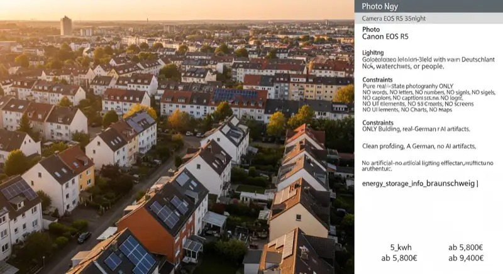
Task: Click the line "NO UI lements, NO Charts, NO maps"
Action: tap(407, 109)
